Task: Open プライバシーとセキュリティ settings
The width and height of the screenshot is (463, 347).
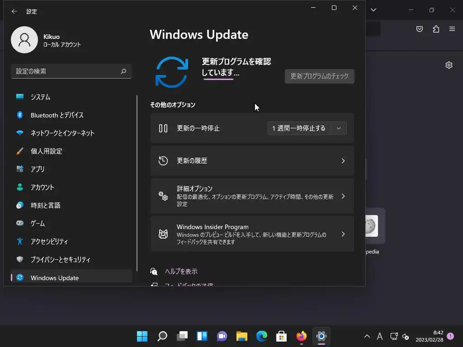Action: point(71,260)
